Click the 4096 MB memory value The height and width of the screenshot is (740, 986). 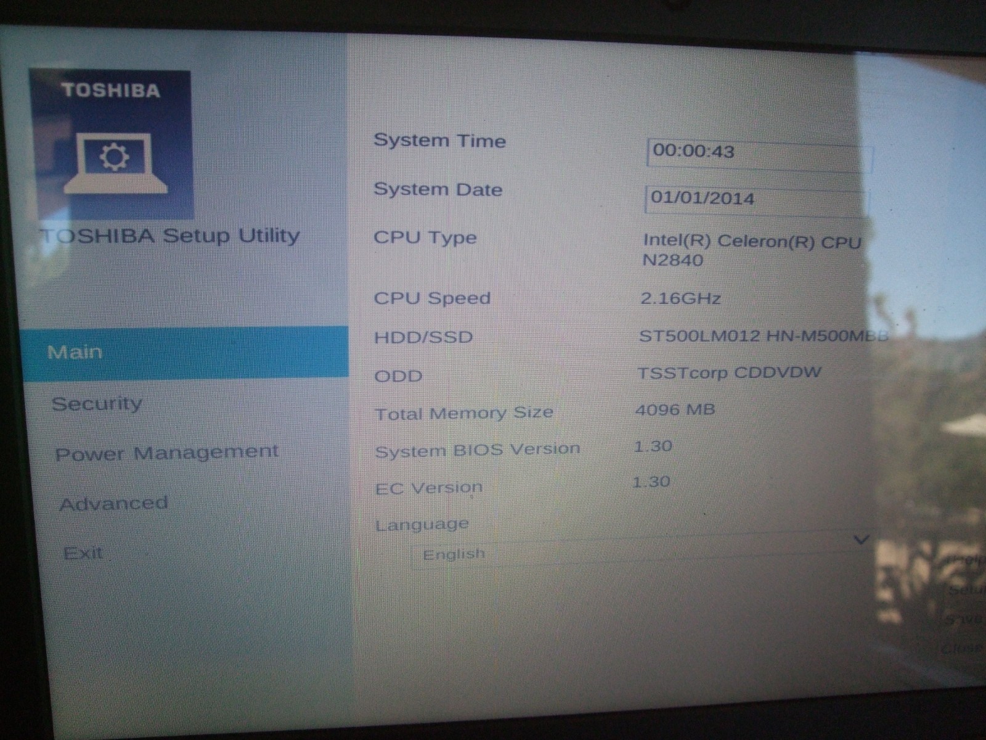click(x=675, y=409)
